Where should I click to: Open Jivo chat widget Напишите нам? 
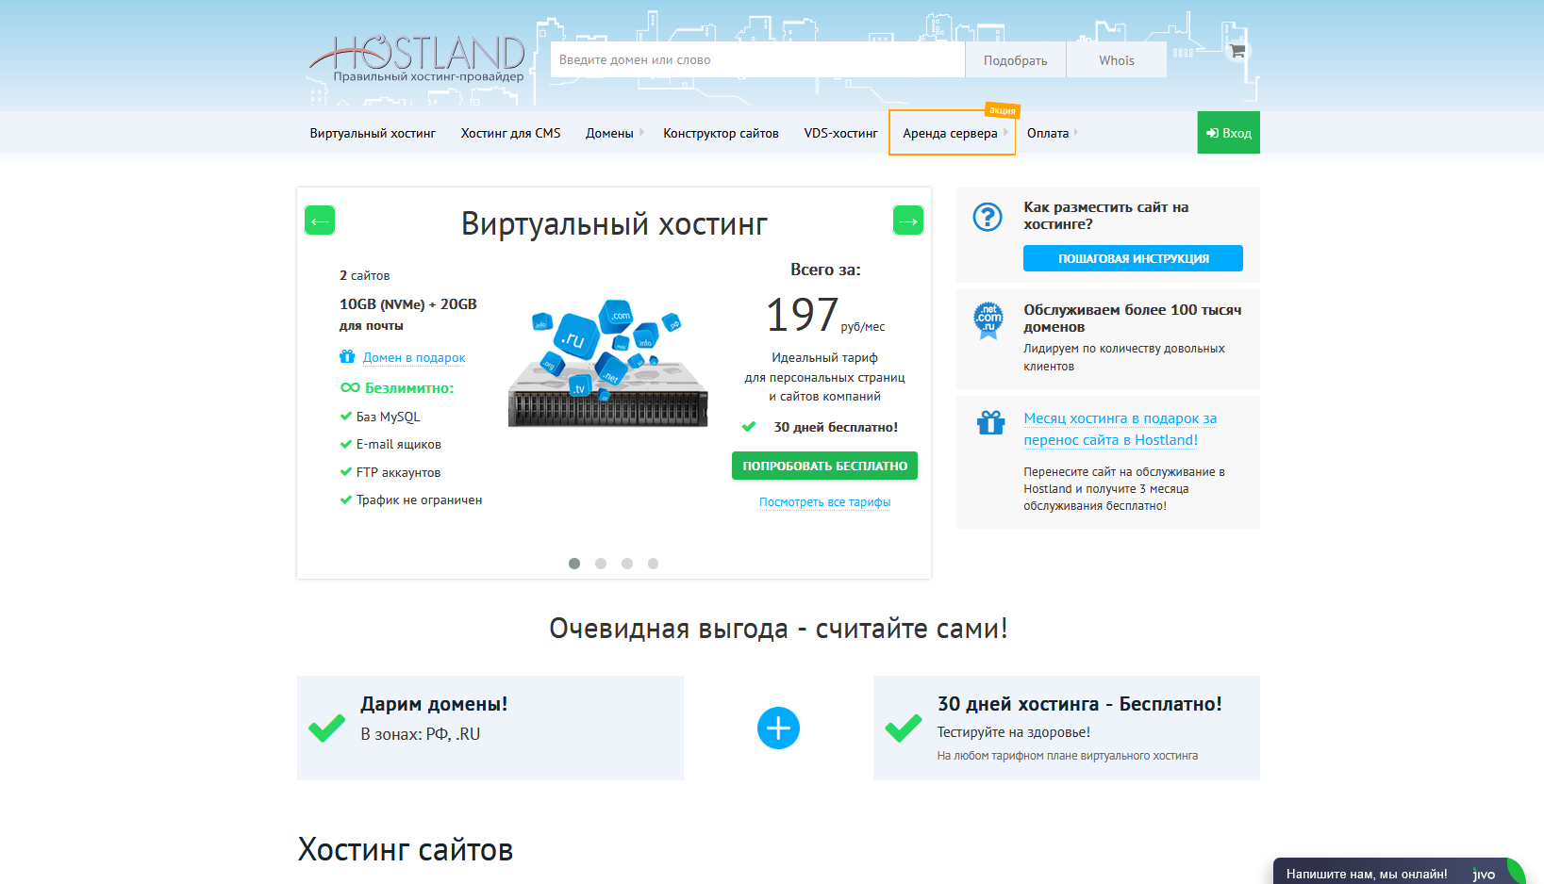(1399, 872)
